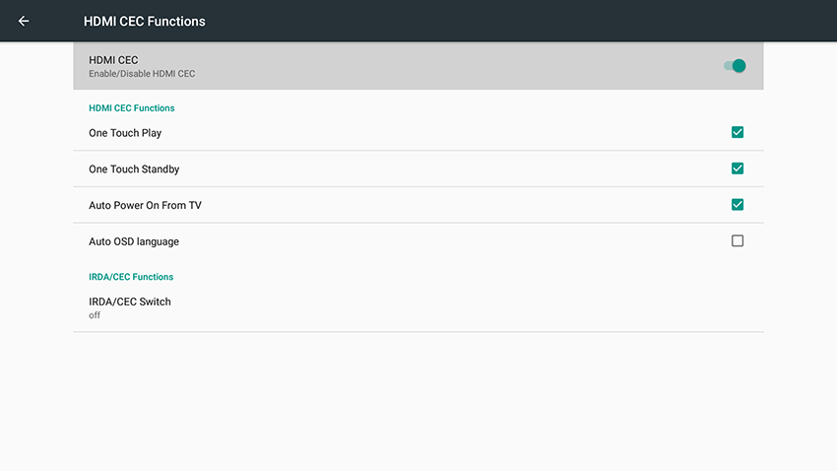Untick the Auto Power On From TV checkbox
The height and width of the screenshot is (471, 837).
point(738,205)
